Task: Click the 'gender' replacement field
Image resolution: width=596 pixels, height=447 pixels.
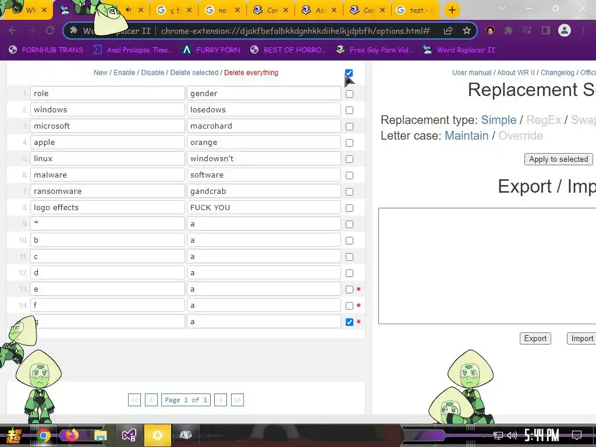Action: tap(264, 94)
